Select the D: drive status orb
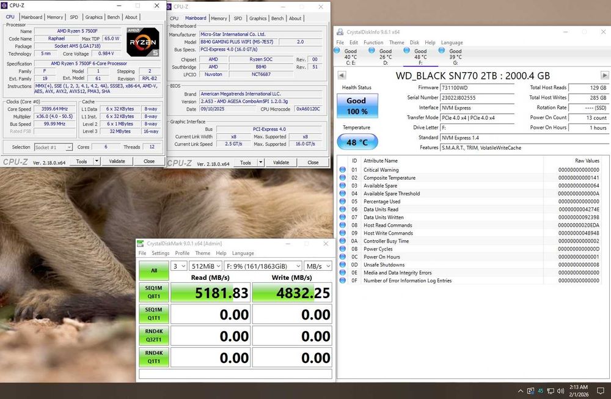611x399 pixels. (371, 50)
